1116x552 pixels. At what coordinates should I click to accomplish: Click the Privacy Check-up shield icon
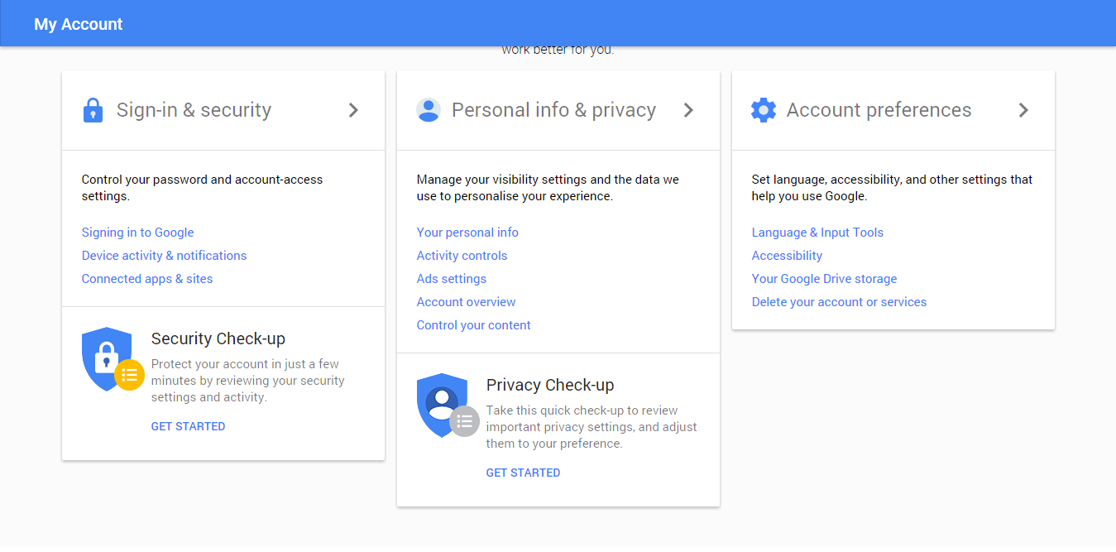point(443,405)
